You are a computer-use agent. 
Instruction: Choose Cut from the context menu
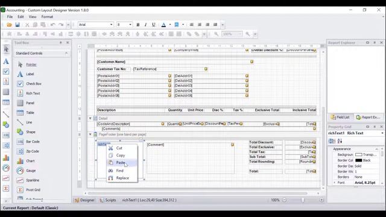(122, 148)
